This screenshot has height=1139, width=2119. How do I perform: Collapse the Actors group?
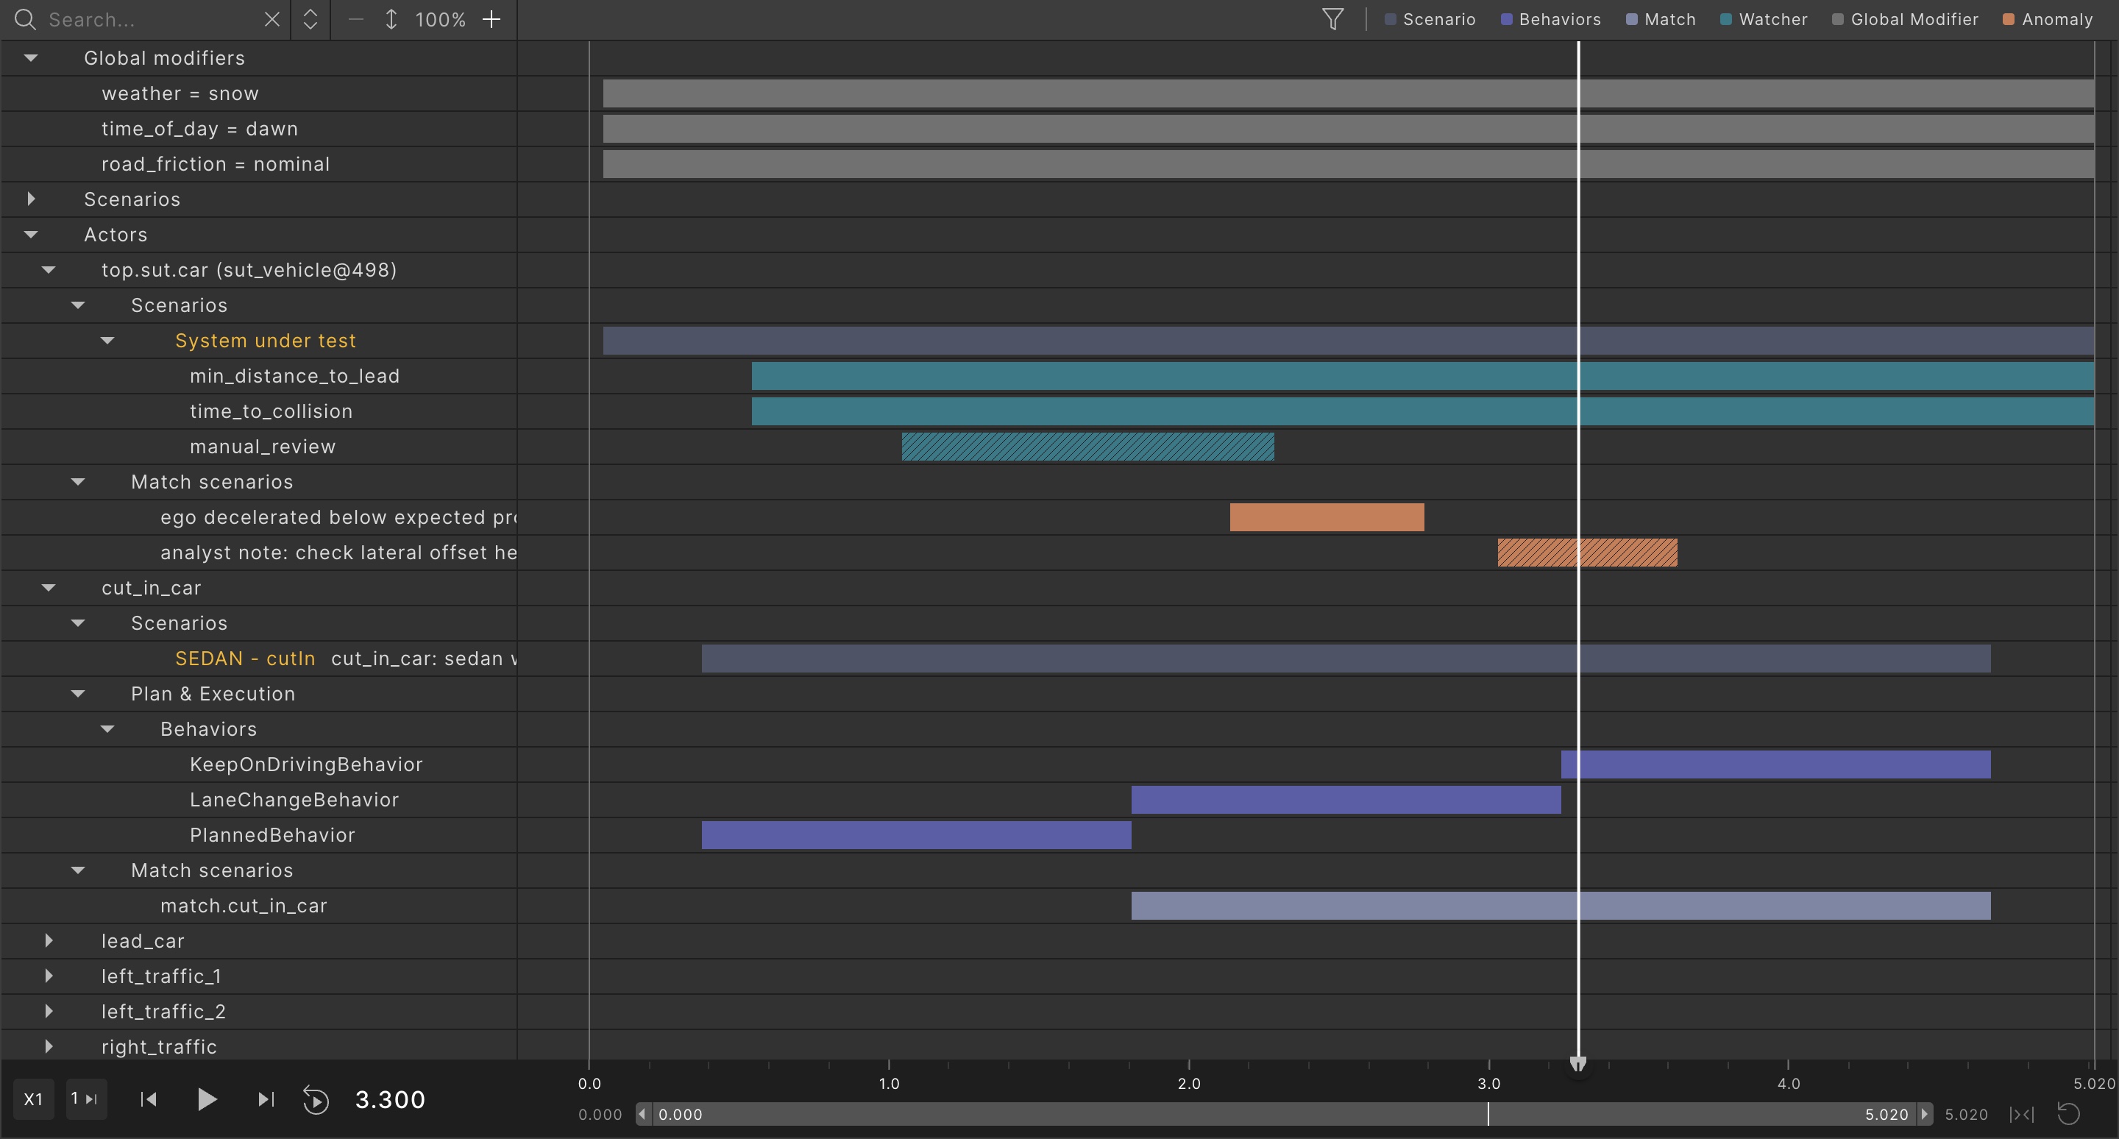[31, 235]
